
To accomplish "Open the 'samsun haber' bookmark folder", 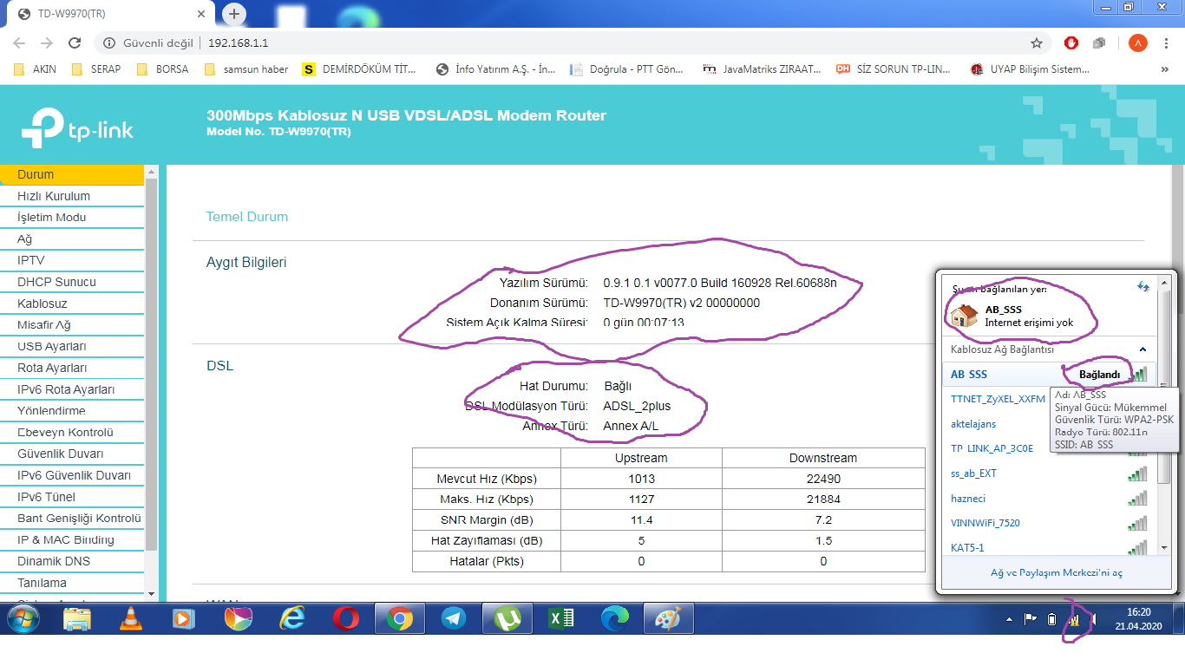I will tap(246, 69).
